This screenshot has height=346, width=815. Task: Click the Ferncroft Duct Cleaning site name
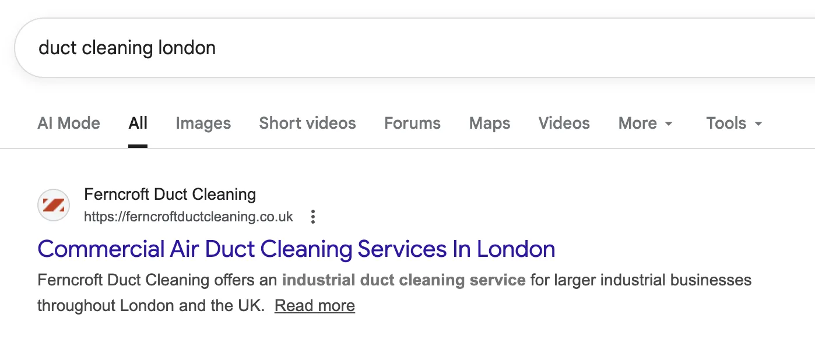170,194
